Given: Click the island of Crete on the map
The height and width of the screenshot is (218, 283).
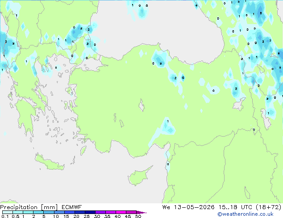Looking at the screenshot, I should [49, 162].
